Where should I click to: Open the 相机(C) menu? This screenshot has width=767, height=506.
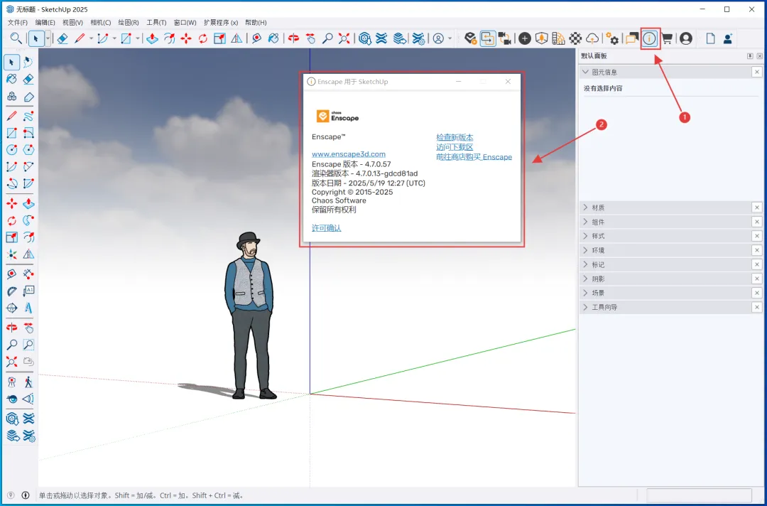point(100,23)
